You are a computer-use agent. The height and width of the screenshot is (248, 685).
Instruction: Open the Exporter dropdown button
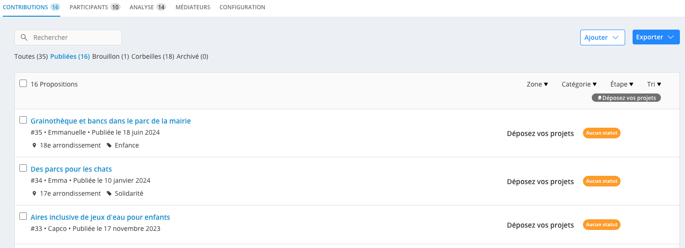pos(656,37)
